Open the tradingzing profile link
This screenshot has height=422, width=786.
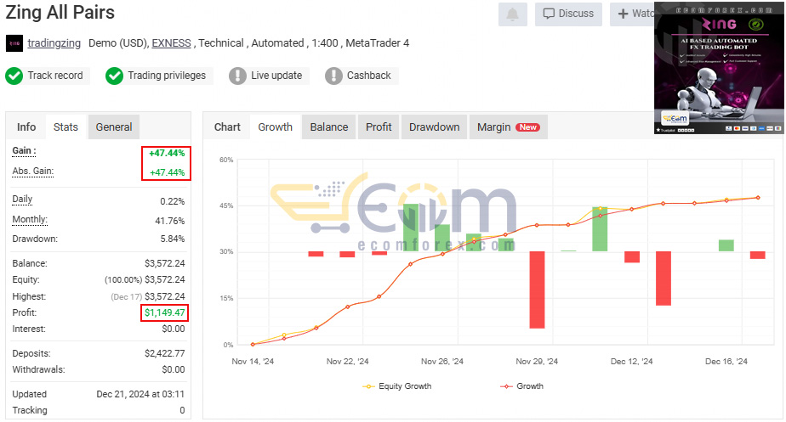coord(54,43)
